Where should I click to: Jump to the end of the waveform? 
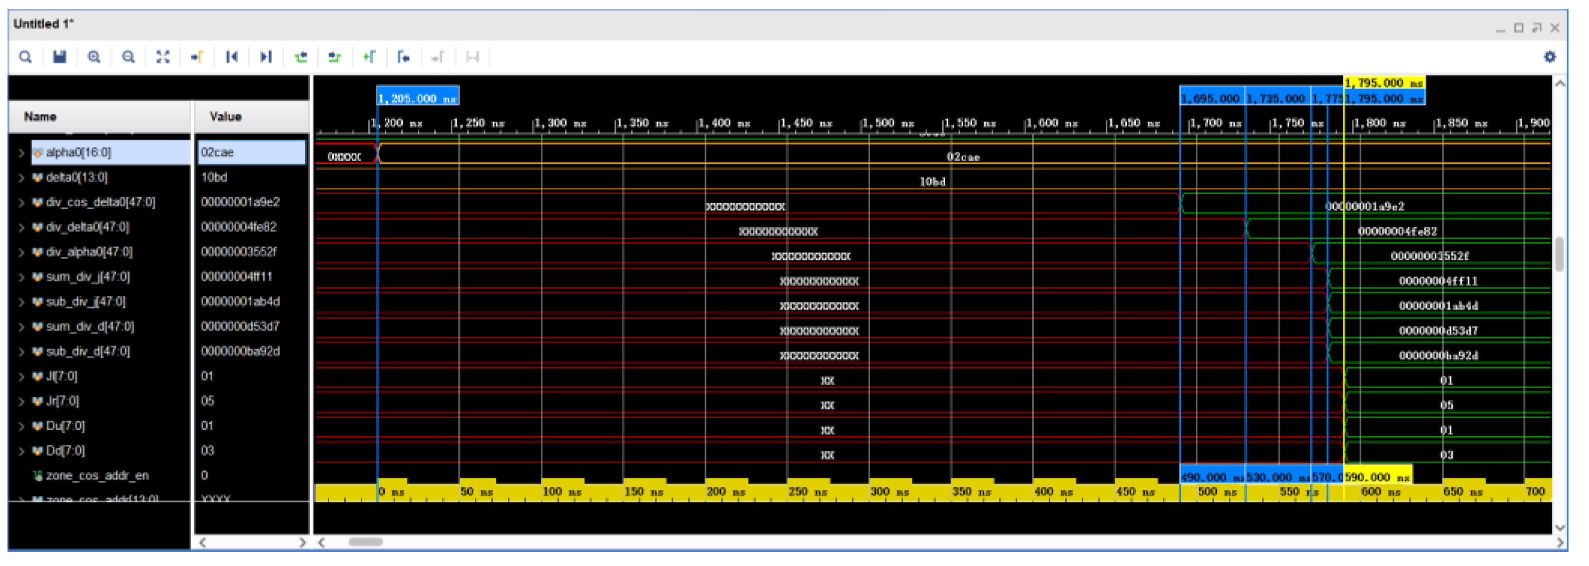point(266,57)
